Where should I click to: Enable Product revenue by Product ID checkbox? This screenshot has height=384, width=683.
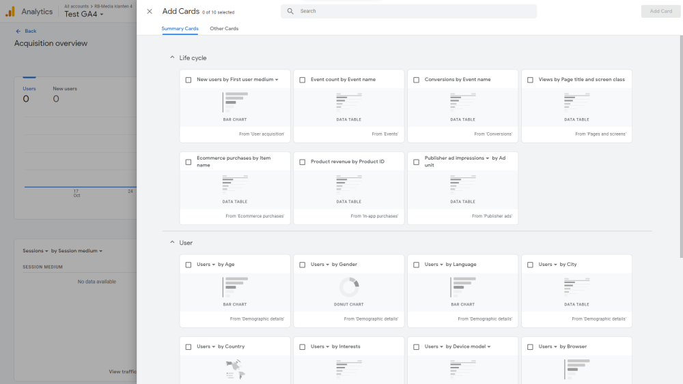click(x=303, y=162)
